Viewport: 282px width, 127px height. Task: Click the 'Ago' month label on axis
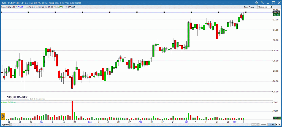[x=140, y=122]
